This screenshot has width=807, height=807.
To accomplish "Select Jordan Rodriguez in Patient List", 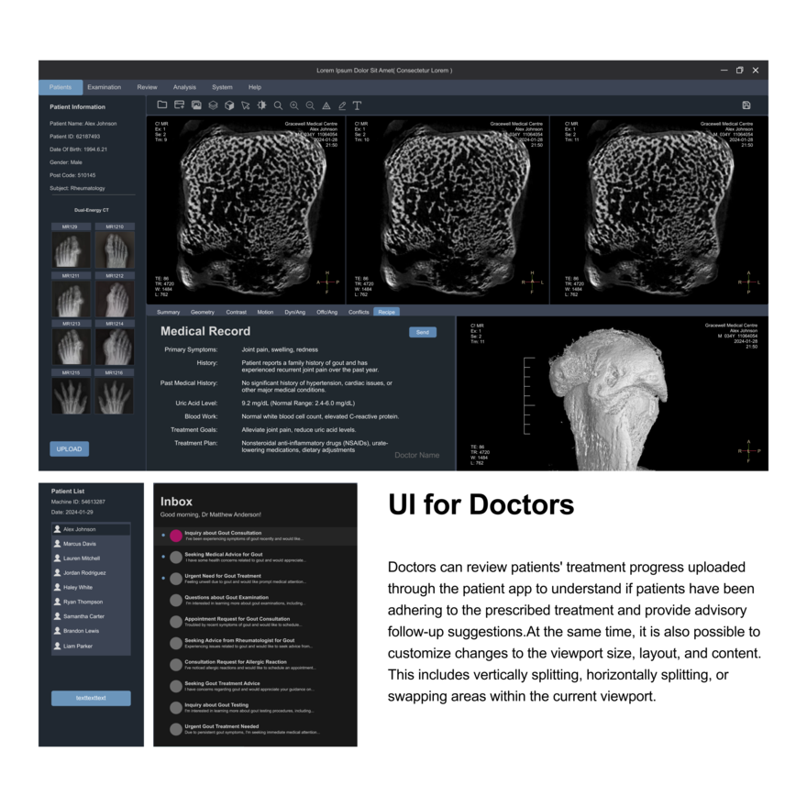I will tap(91, 572).
